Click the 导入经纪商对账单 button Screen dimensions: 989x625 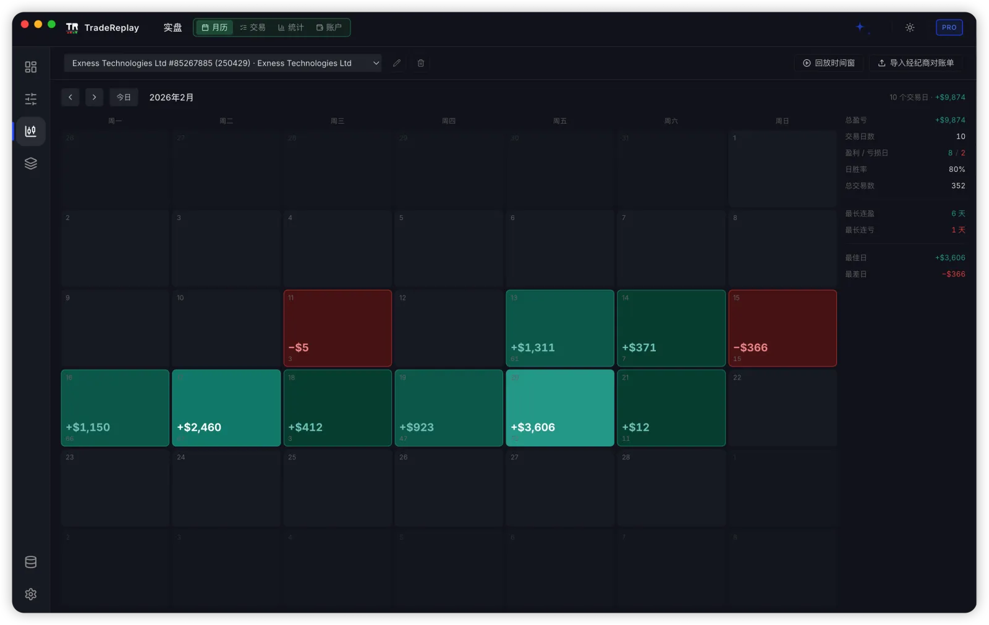(x=915, y=63)
